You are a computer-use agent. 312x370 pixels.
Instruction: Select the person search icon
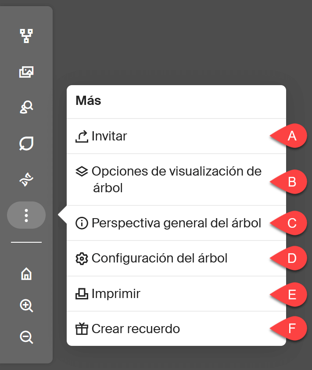click(26, 108)
